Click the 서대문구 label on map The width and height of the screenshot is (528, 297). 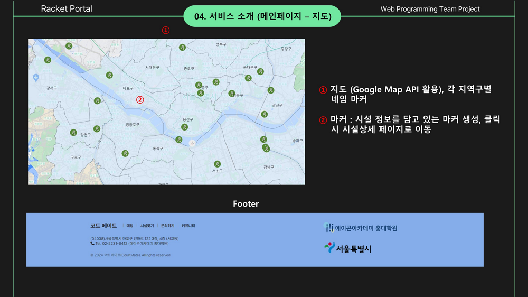tap(152, 68)
